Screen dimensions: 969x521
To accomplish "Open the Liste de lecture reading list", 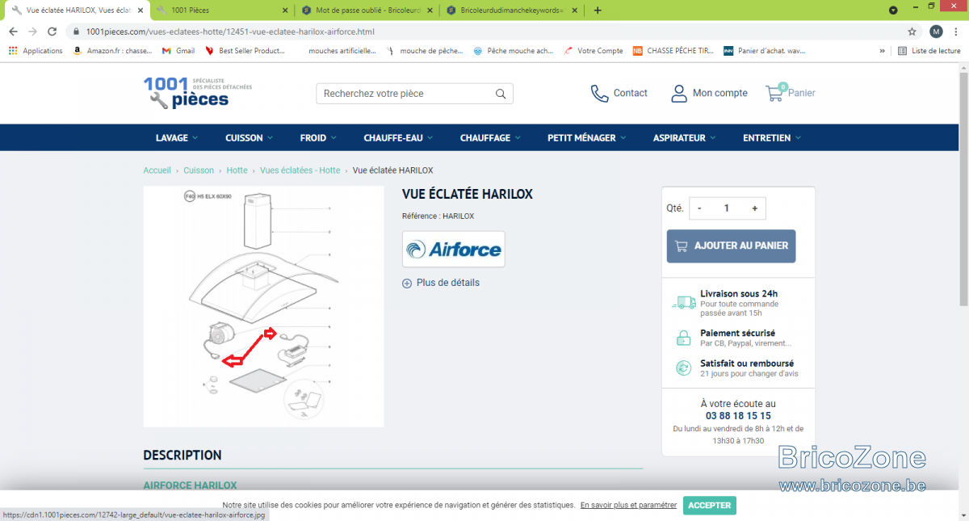I will coord(929,50).
